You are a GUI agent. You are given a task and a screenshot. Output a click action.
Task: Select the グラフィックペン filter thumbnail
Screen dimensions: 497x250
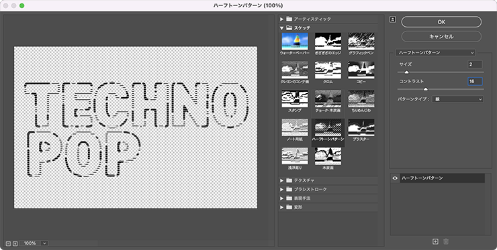tap(361, 41)
